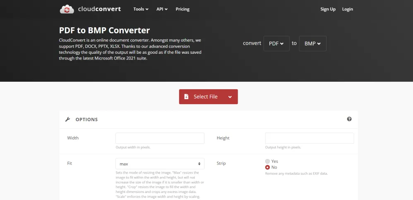
Task: Click the file-plus icon on Select File
Action: pyautogui.click(x=187, y=97)
